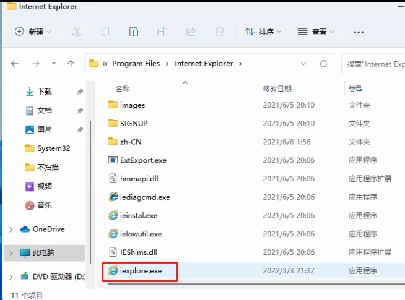This screenshot has height=300, width=405.
Task: Go up one folder level arrow
Action: [71, 64]
